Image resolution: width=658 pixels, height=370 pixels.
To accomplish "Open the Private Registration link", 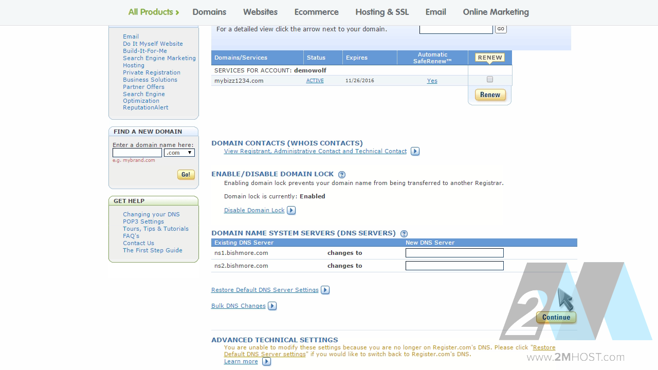I will tap(152, 72).
